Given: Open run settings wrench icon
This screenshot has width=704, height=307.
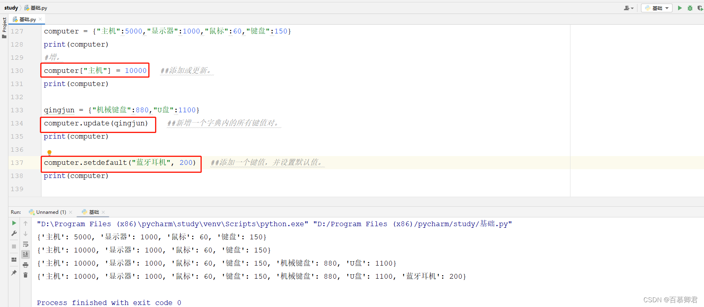Looking at the screenshot, I should 14,233.
